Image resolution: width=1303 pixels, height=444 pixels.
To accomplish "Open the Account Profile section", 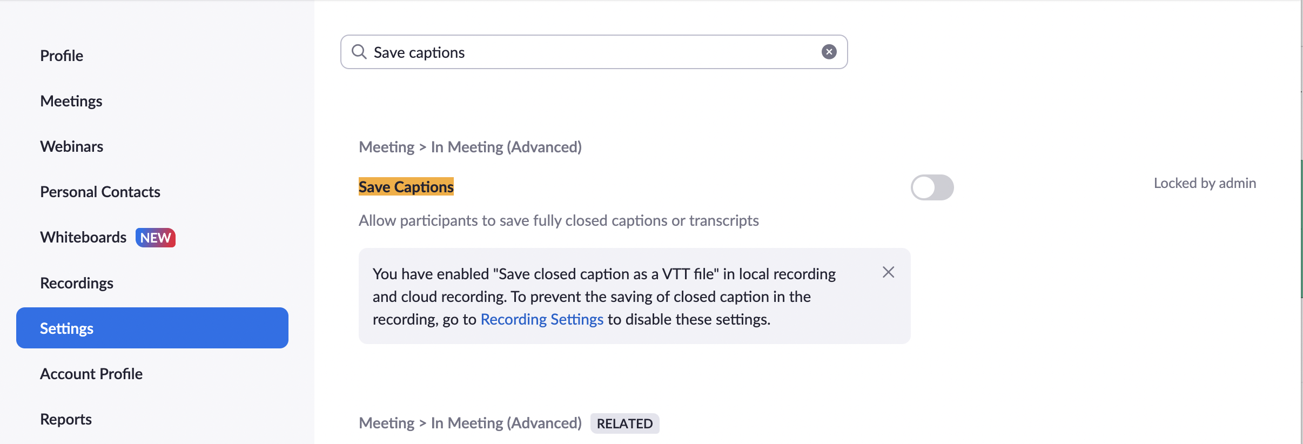I will coord(91,373).
